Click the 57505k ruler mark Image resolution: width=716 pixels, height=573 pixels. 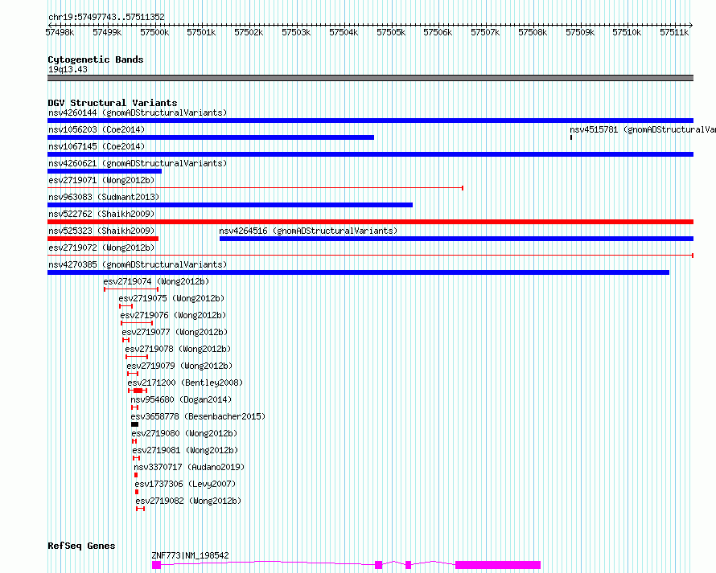click(391, 32)
